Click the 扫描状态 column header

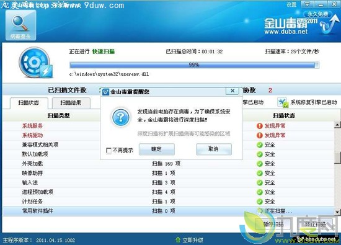[284, 115]
